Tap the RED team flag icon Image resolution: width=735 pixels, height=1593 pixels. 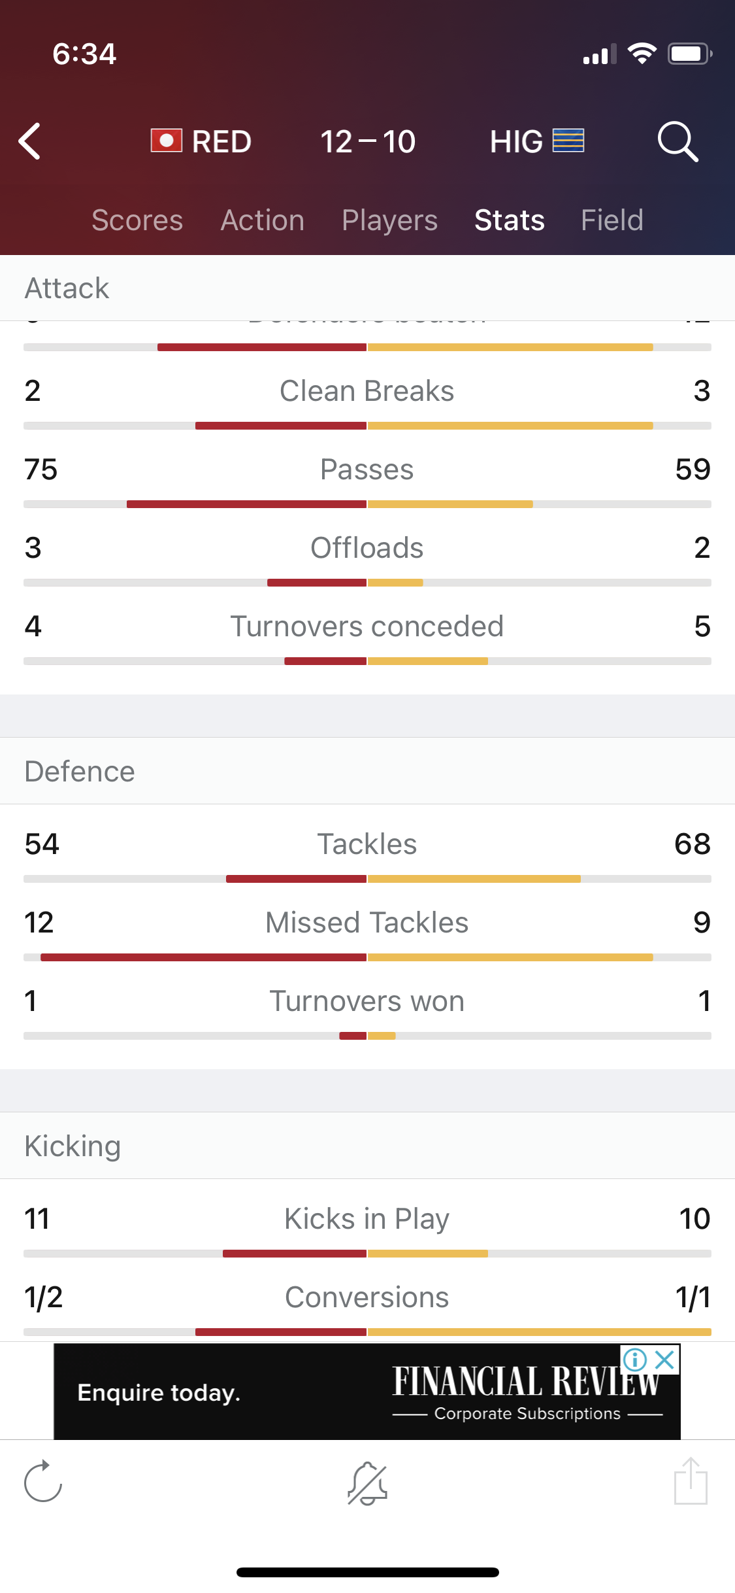pos(167,141)
